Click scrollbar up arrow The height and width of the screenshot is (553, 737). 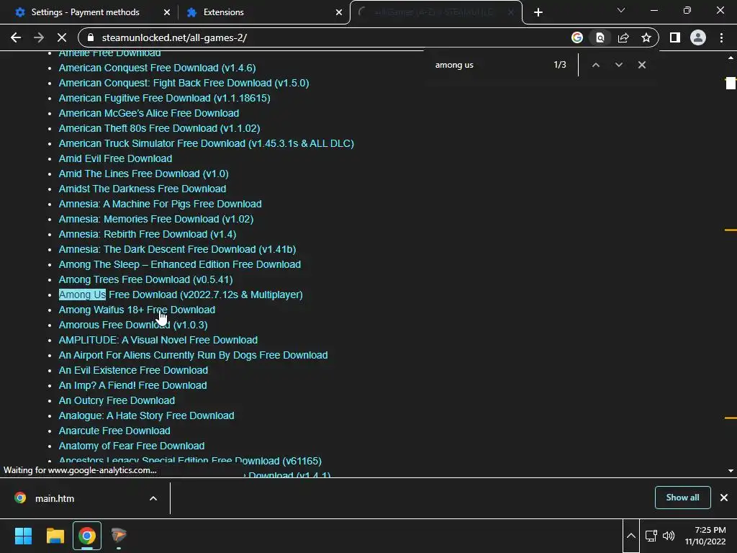tap(731, 58)
